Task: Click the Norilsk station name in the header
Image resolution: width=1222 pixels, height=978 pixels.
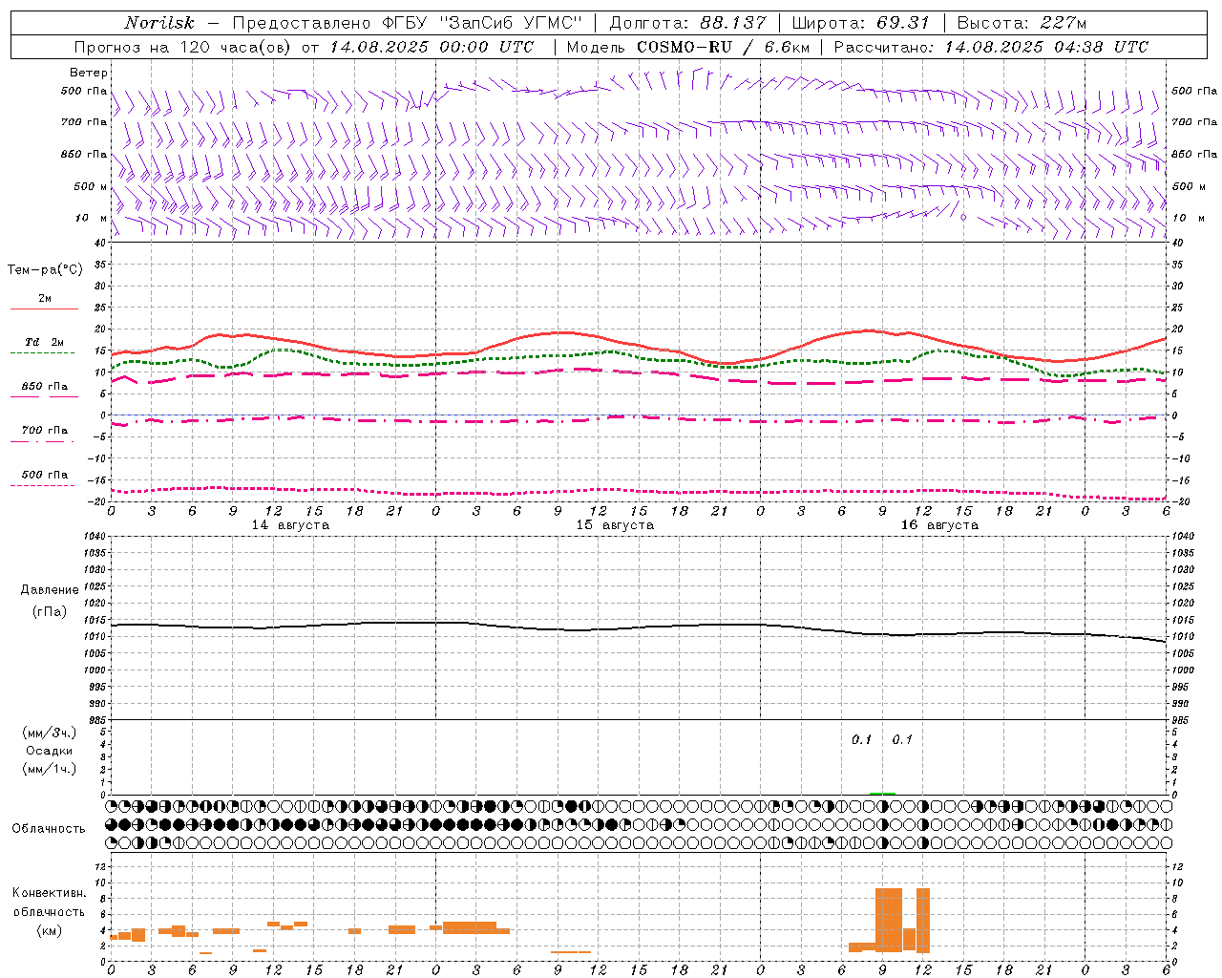Action: pos(159,23)
